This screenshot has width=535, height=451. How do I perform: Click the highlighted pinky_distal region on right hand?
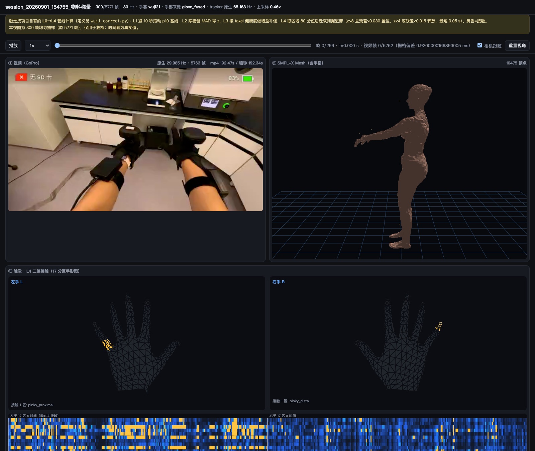439,326
